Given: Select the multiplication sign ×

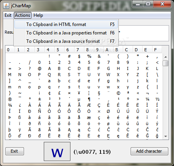Looking at the screenshot, I should (x=99, y=111).
